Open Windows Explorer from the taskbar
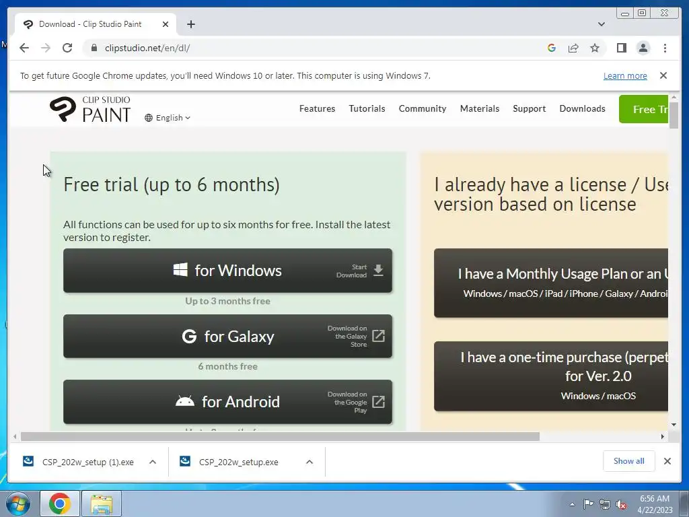Viewport: 689px width, 517px height. (102, 504)
